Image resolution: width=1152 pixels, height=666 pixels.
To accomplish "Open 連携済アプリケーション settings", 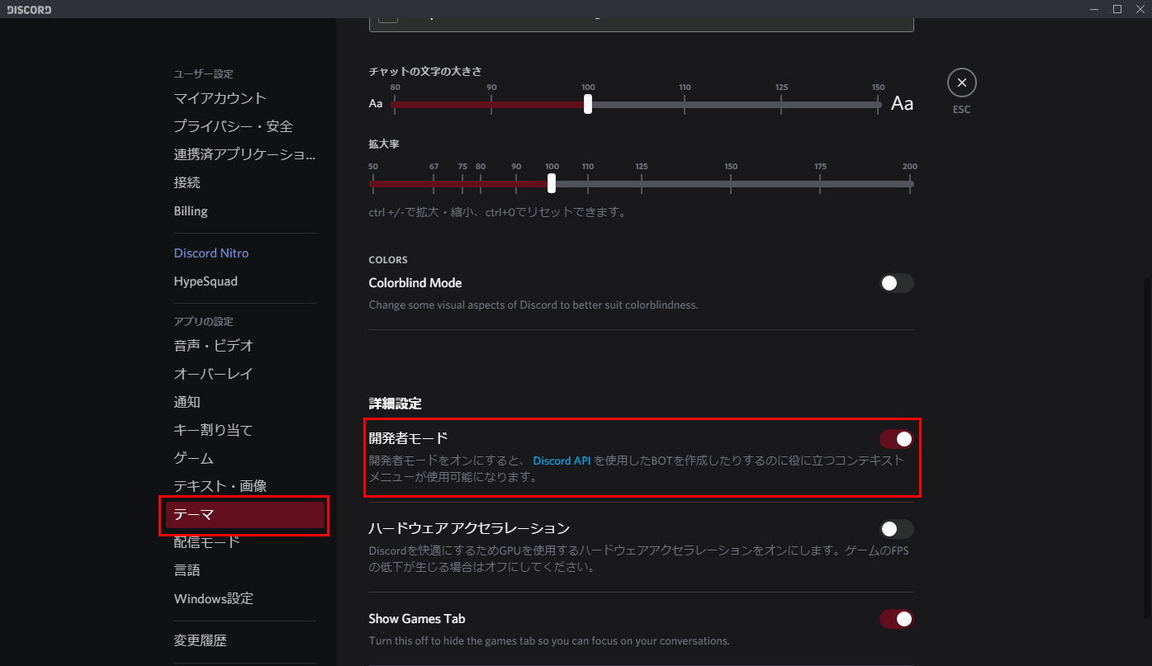I will point(244,154).
